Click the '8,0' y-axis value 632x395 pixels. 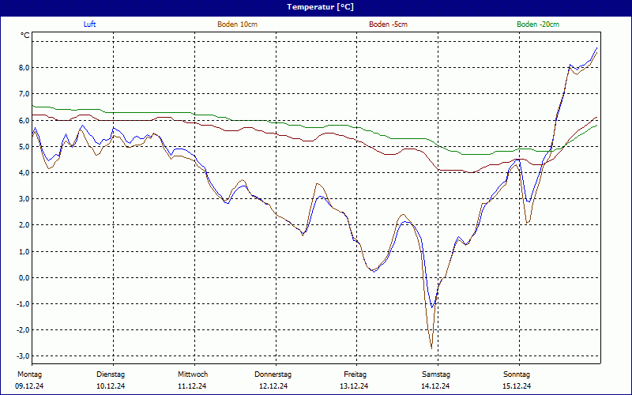coord(25,68)
